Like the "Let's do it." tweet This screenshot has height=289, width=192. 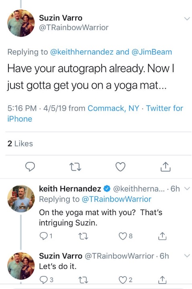click(x=125, y=280)
